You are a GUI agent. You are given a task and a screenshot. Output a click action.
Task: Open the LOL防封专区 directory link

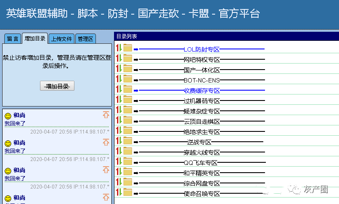(x=201, y=49)
